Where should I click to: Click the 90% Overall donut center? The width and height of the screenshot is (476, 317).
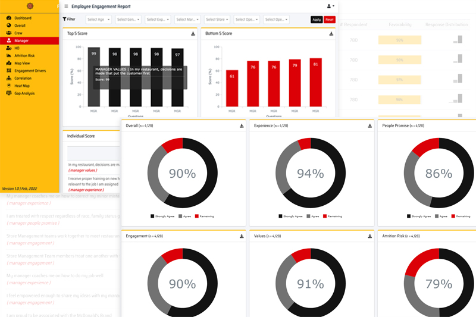(x=183, y=174)
